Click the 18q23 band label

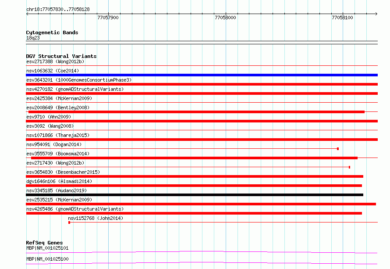click(33, 38)
